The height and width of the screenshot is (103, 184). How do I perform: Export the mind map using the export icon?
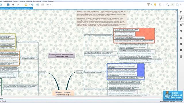tap(178, 5)
